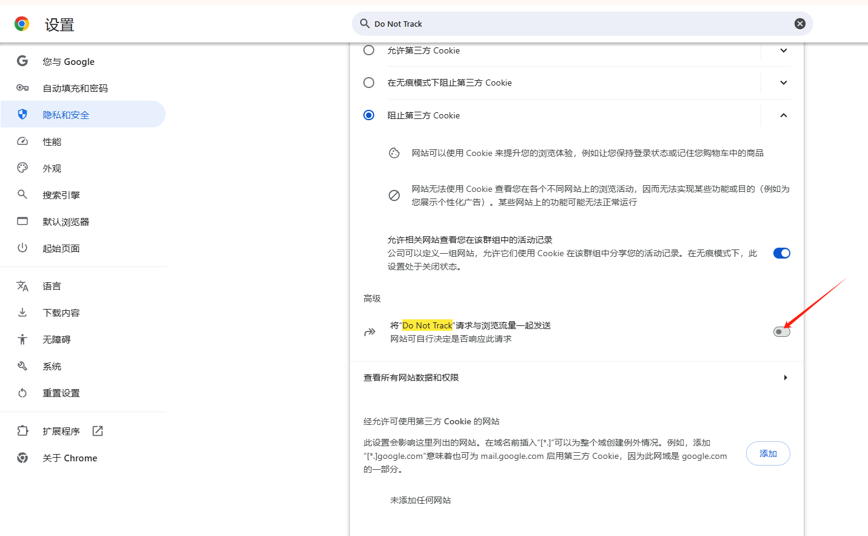Click the Chrome logo icon beside 设置
The image size is (868, 536).
pos(22,24)
